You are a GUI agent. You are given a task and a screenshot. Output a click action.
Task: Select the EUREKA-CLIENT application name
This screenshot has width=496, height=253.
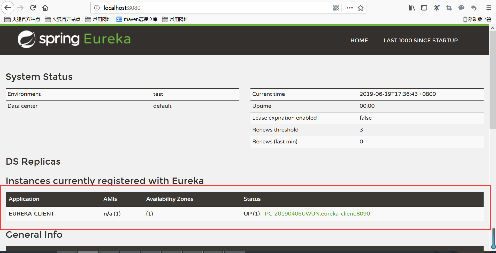(x=32, y=214)
